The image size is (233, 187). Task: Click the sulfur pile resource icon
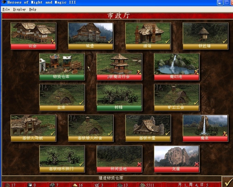tap(75, 185)
